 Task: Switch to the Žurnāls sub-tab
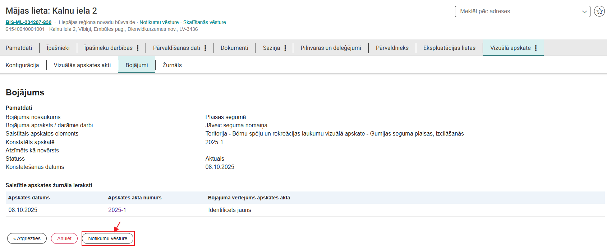(172, 65)
